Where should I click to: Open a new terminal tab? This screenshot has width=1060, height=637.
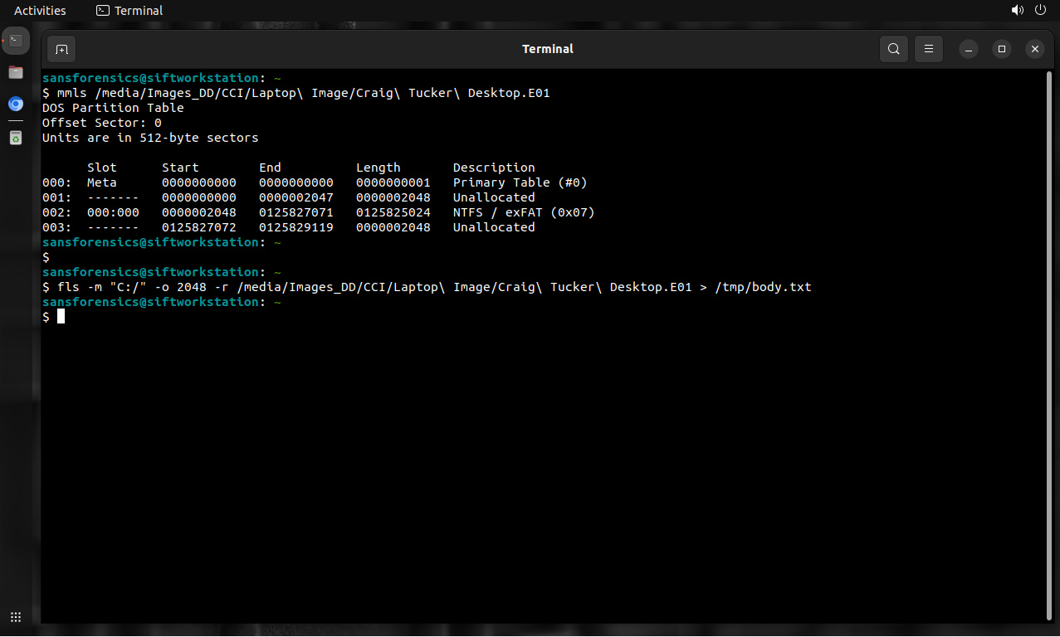pos(61,49)
